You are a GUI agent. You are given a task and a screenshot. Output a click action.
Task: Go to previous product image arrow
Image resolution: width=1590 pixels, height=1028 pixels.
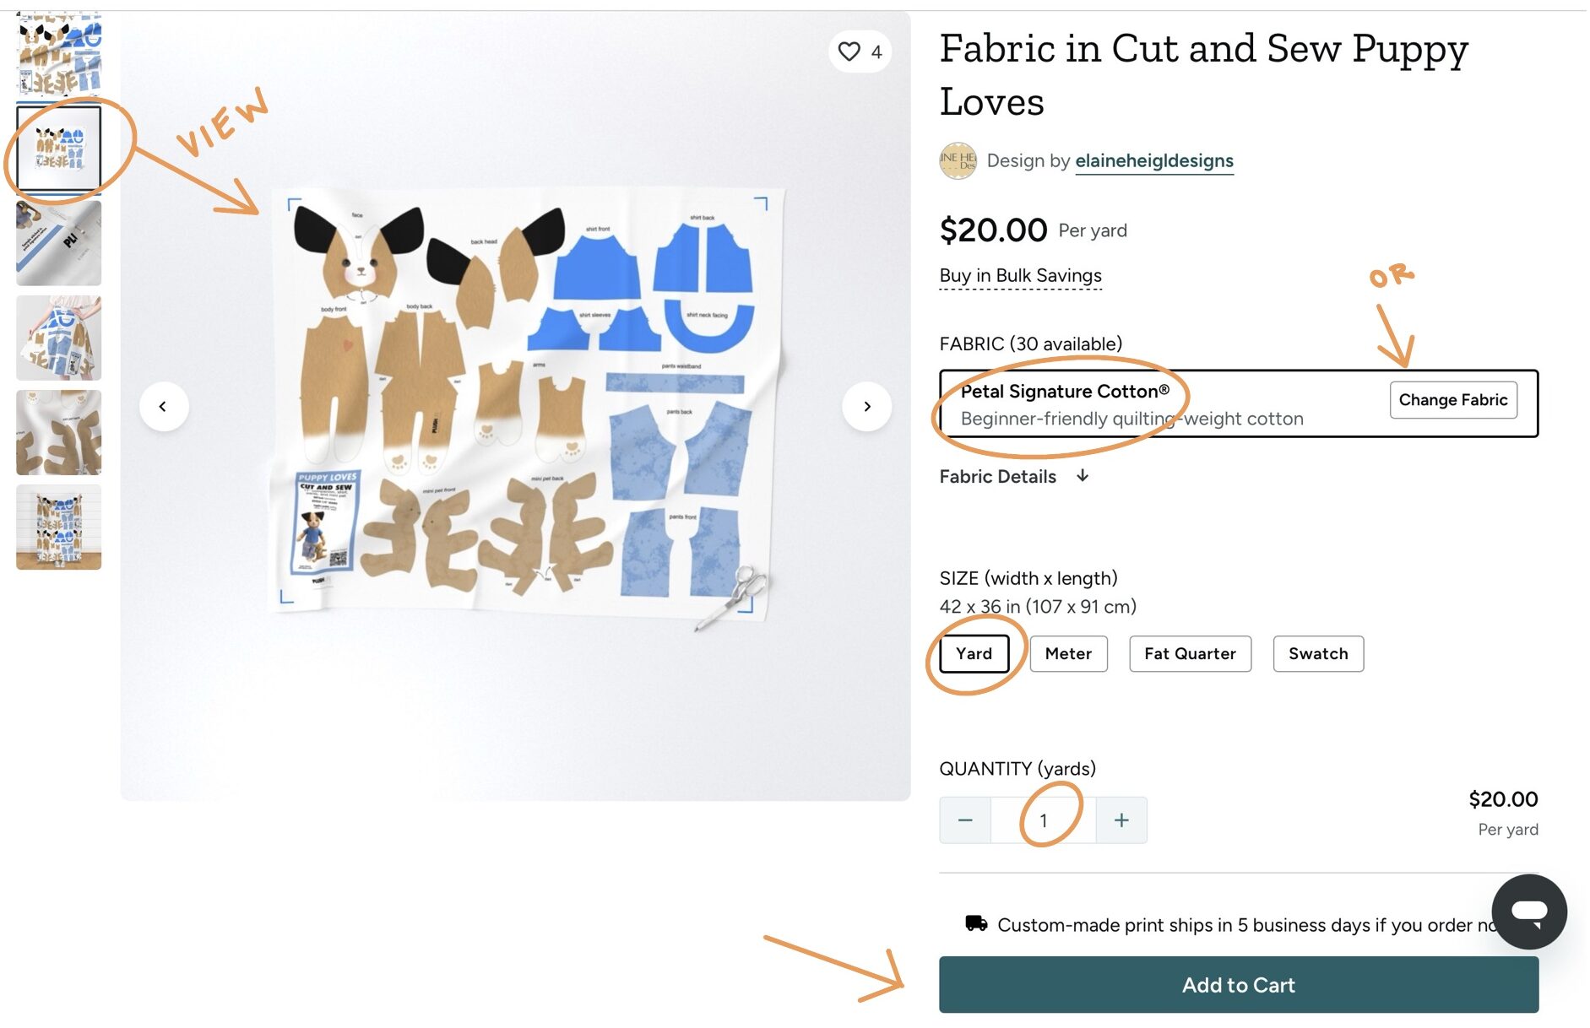click(x=163, y=406)
